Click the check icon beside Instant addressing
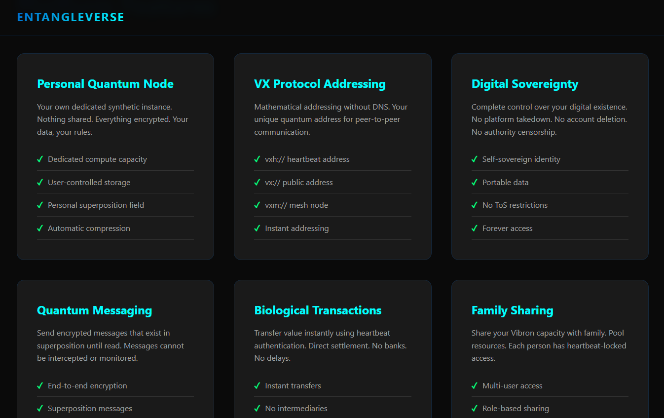 coord(257,228)
